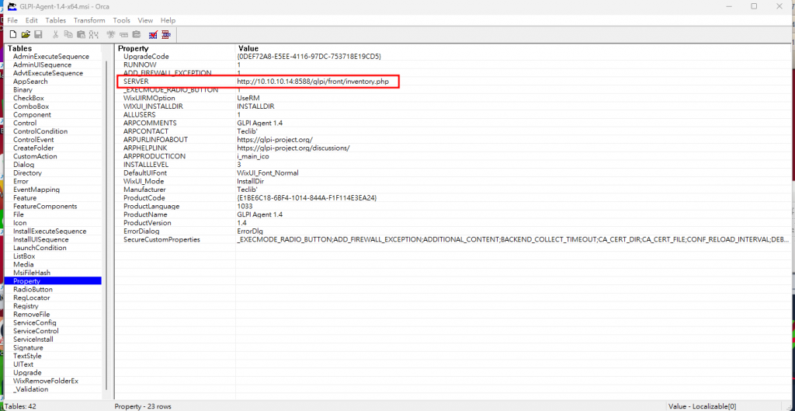Click the 1033 ProductLanguage value
The height and width of the screenshot is (411, 795).
click(x=245, y=206)
